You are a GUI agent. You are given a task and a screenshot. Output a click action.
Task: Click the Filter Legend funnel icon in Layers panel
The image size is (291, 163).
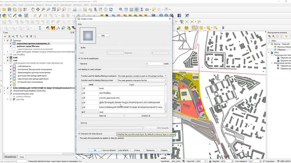pyautogui.click(x=17, y=36)
